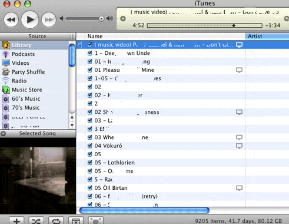Click the video icon on '04 Vökuró' row

[x=239, y=146]
